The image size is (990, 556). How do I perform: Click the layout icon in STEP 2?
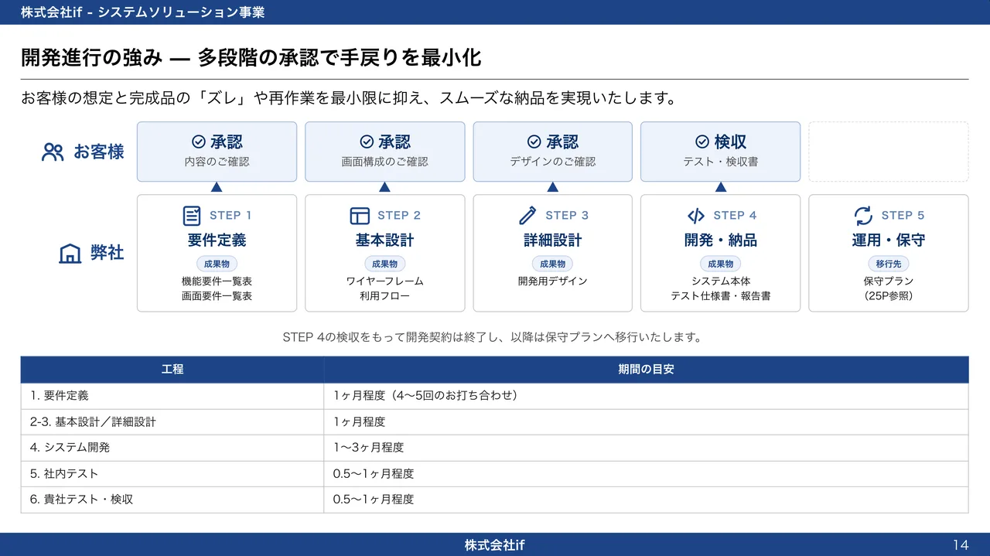point(360,216)
